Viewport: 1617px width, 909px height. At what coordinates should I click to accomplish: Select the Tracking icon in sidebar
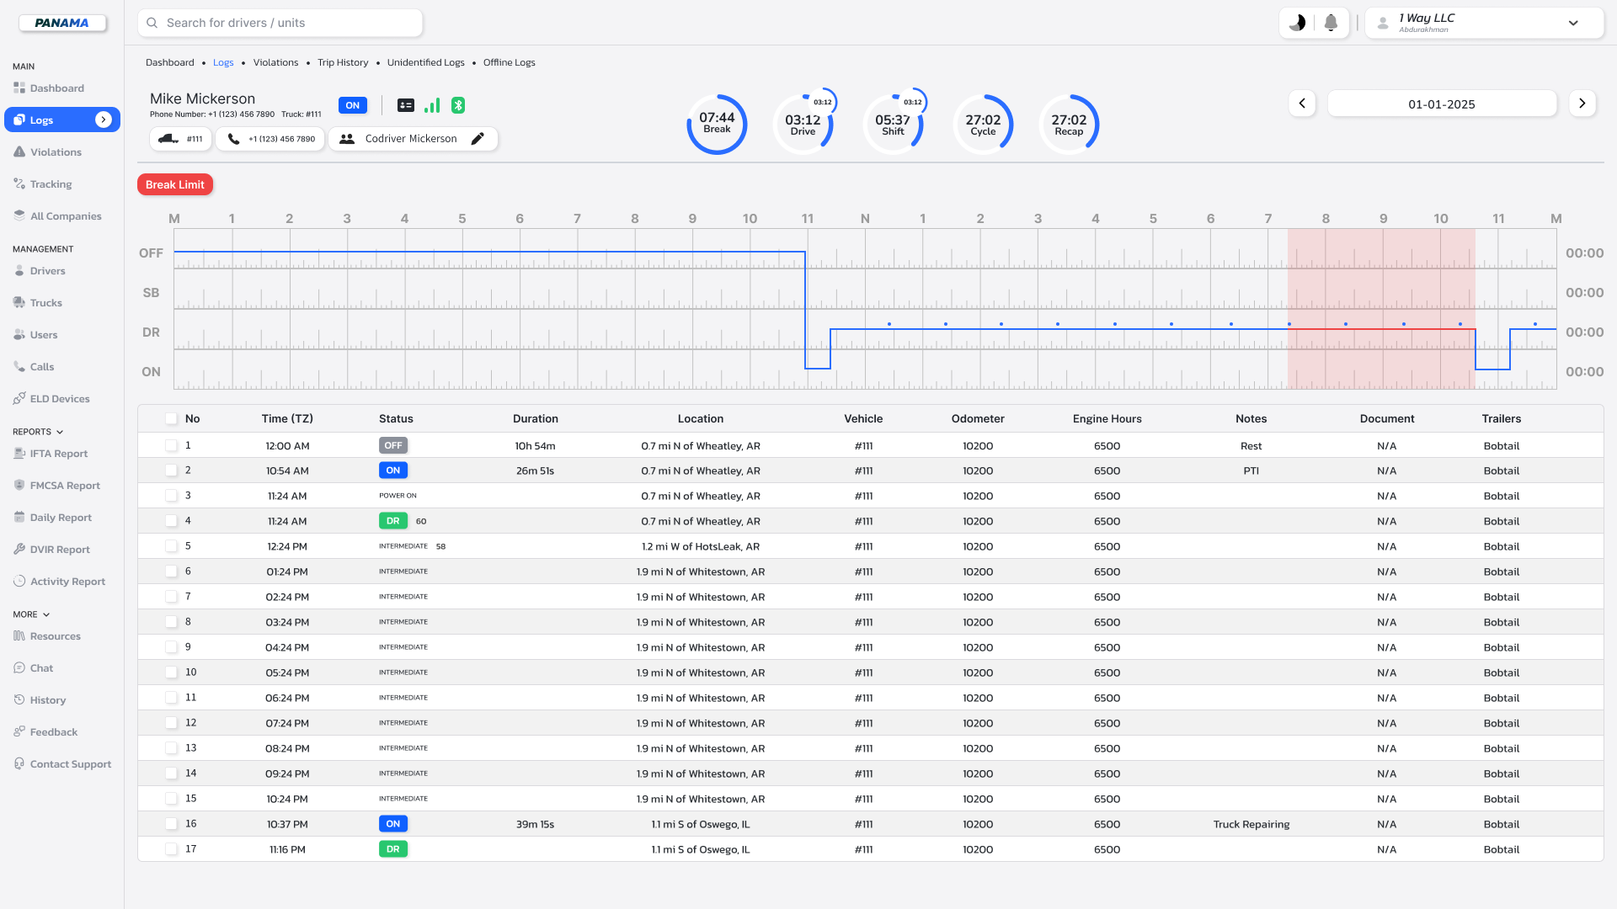click(19, 183)
